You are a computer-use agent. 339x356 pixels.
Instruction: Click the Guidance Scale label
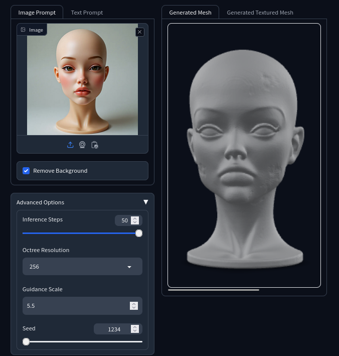click(x=43, y=289)
